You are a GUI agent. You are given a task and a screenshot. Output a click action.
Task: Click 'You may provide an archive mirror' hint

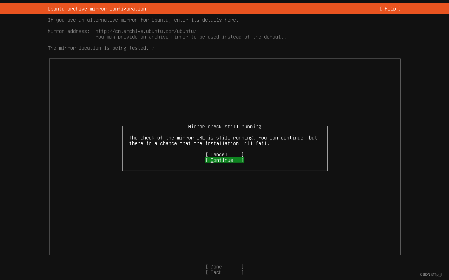(x=191, y=37)
